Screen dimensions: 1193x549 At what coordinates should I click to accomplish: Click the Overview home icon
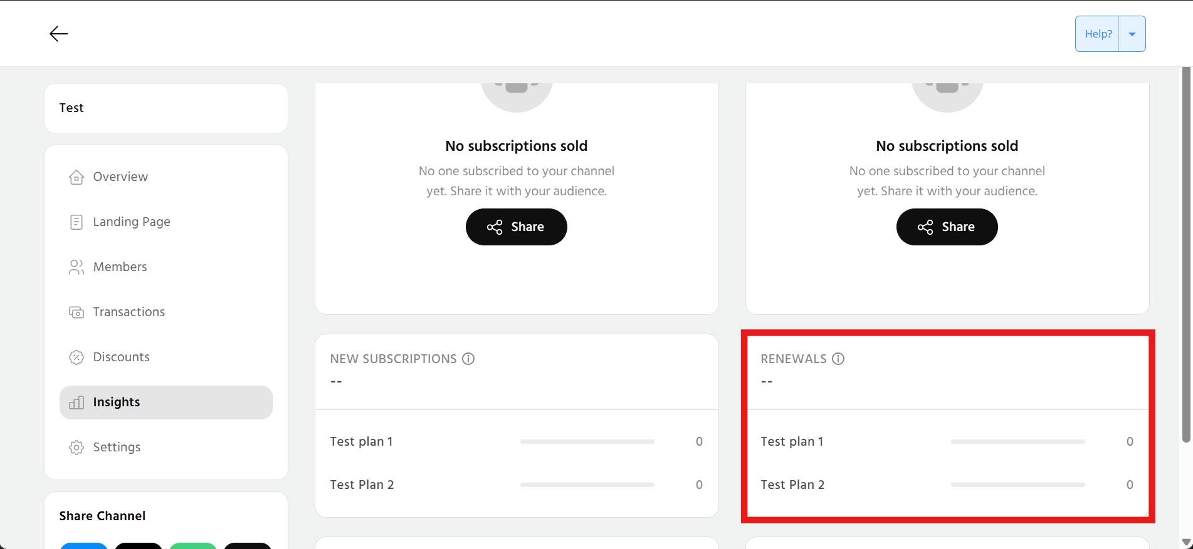(x=76, y=177)
